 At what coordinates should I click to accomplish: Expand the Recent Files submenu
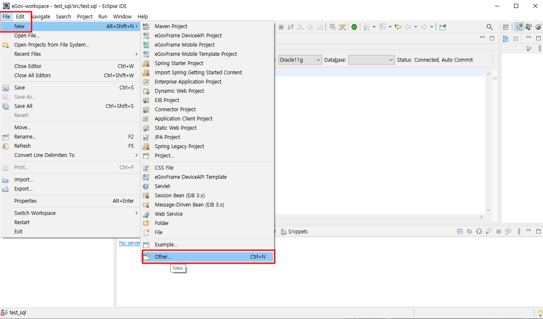pos(70,54)
